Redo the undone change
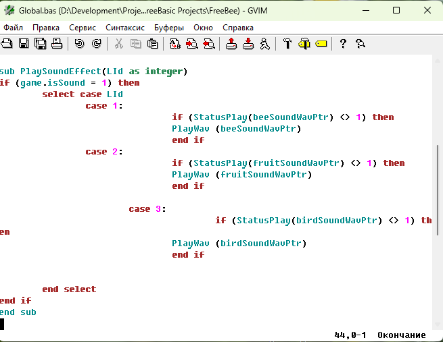443x342 pixels. tap(96, 44)
